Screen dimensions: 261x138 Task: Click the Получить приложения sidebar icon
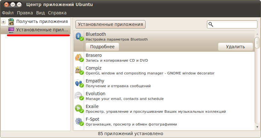point(11,22)
